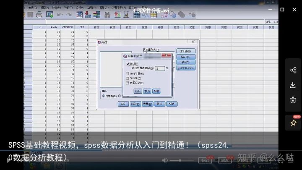Open the 视图(V) View menu
Image resolution: width=302 pixels, height=170 pixels.
pyautogui.click(x=44, y=8)
